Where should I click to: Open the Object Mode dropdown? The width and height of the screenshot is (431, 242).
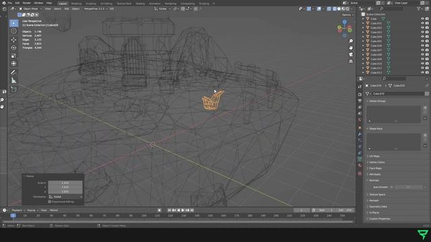point(30,9)
